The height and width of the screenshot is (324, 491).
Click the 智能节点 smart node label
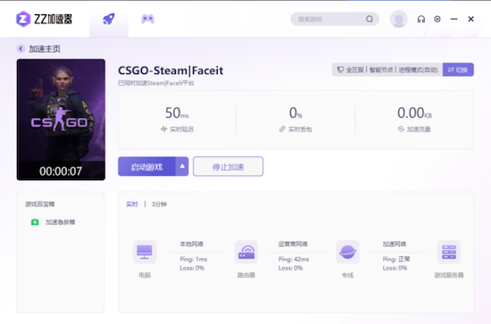coord(381,70)
